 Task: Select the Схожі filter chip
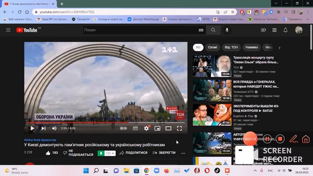(212, 47)
